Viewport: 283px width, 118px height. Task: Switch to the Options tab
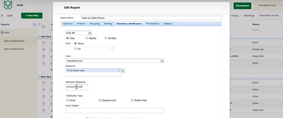(x=168, y=24)
